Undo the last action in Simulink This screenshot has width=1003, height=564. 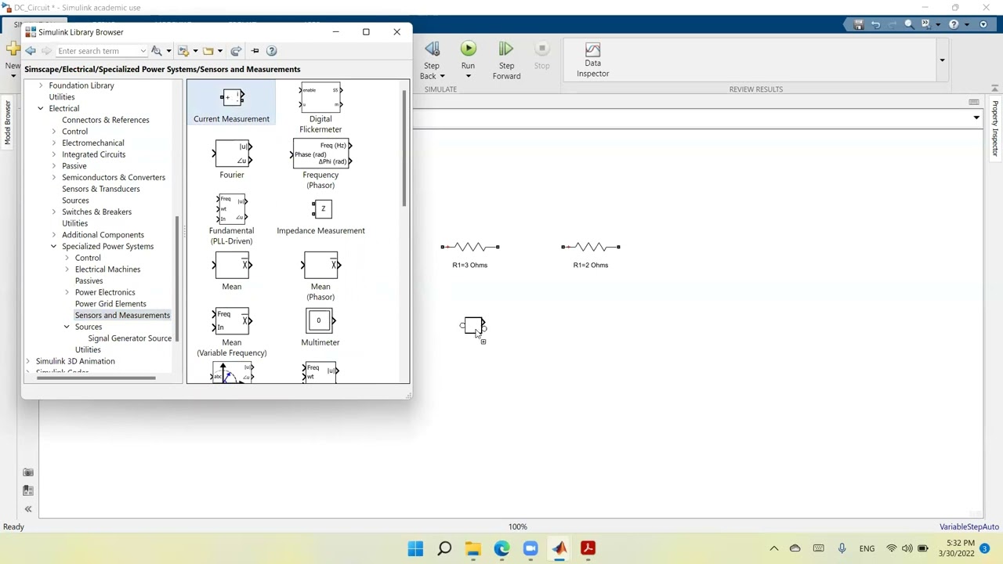point(875,24)
